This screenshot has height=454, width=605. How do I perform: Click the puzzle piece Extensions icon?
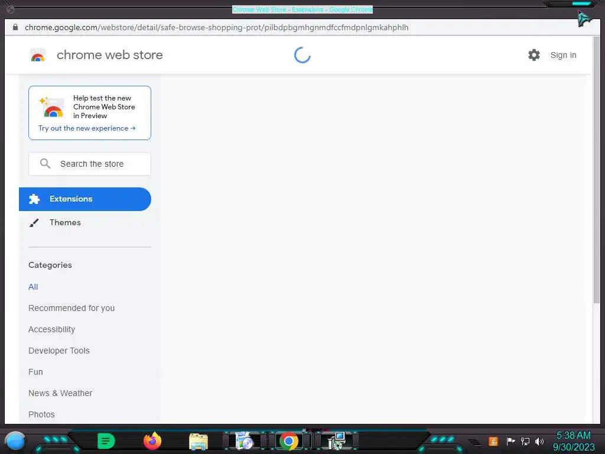click(x=34, y=199)
